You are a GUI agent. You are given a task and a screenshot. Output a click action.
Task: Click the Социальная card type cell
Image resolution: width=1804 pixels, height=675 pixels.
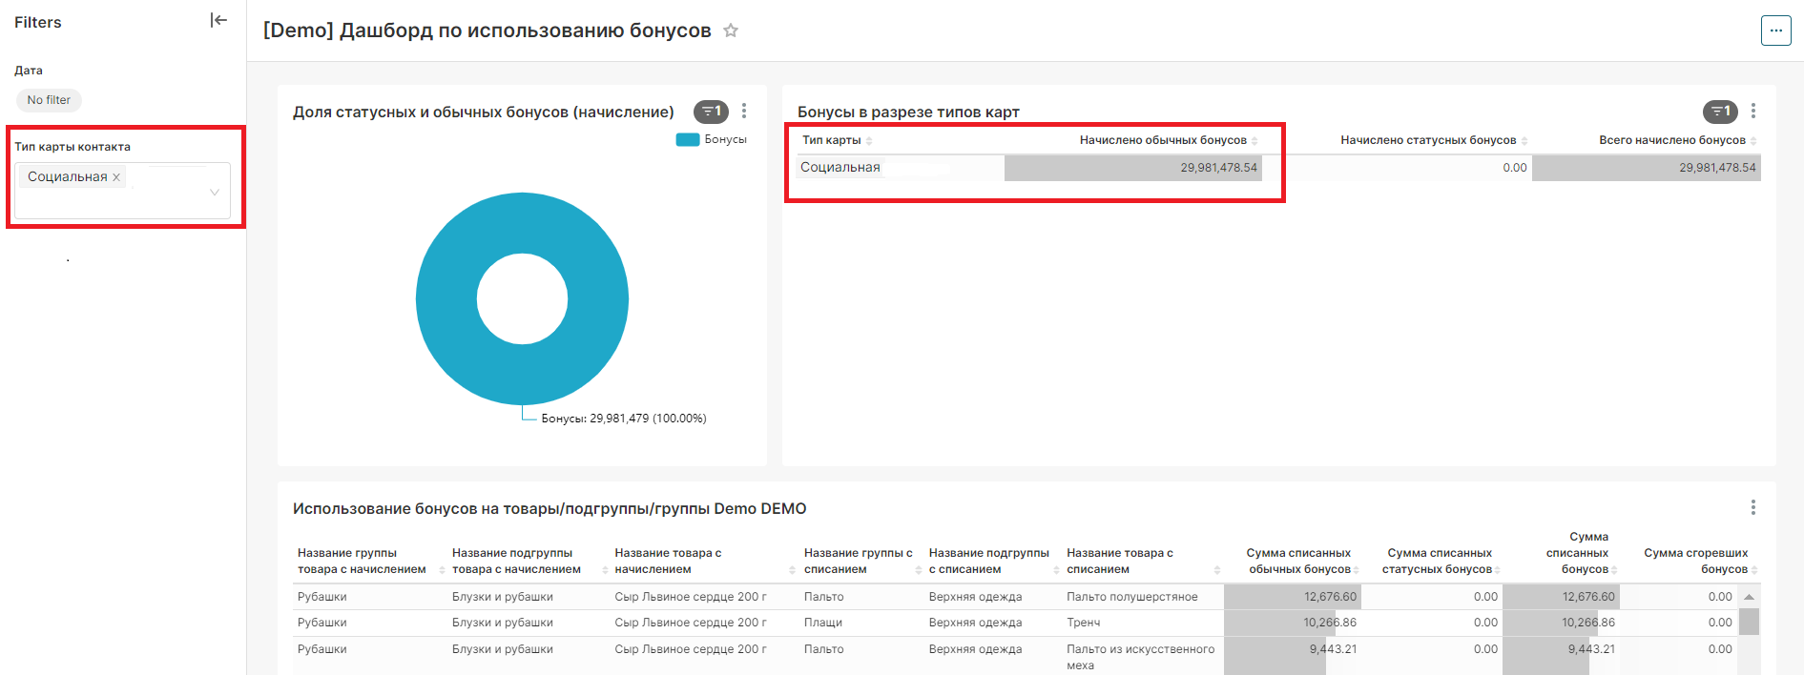click(x=840, y=168)
